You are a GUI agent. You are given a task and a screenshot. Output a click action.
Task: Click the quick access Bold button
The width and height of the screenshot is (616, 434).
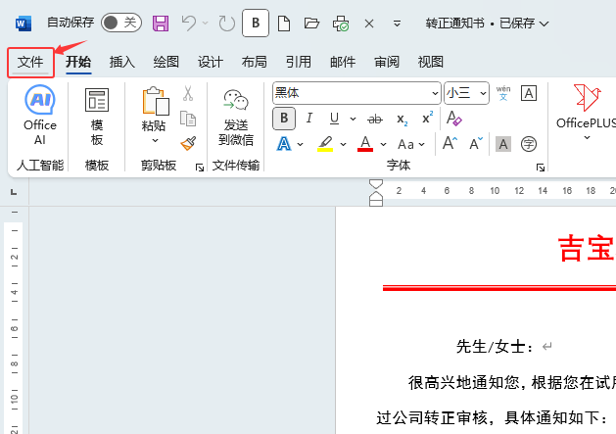click(x=256, y=24)
